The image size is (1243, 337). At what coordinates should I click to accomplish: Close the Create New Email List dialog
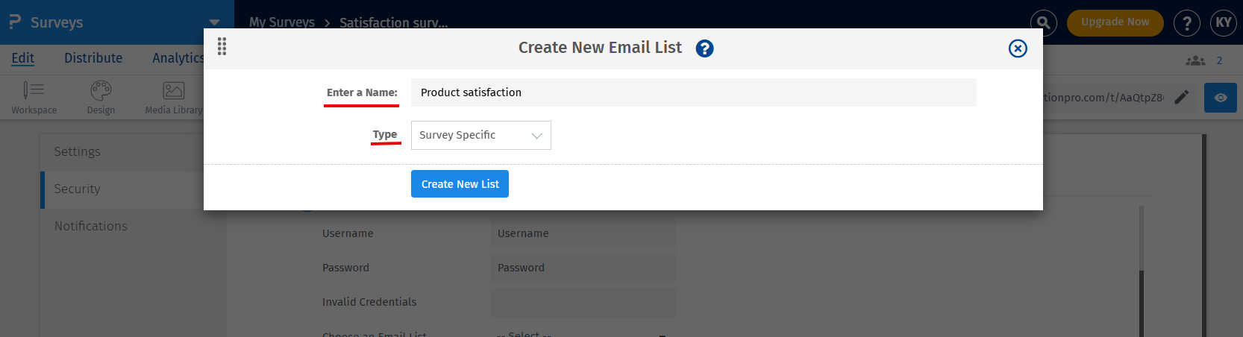click(x=1018, y=48)
